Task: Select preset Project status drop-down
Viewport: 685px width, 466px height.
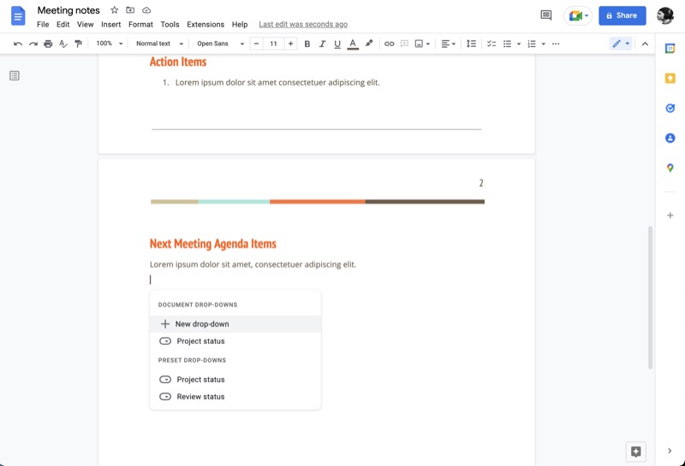Action: [235, 379]
